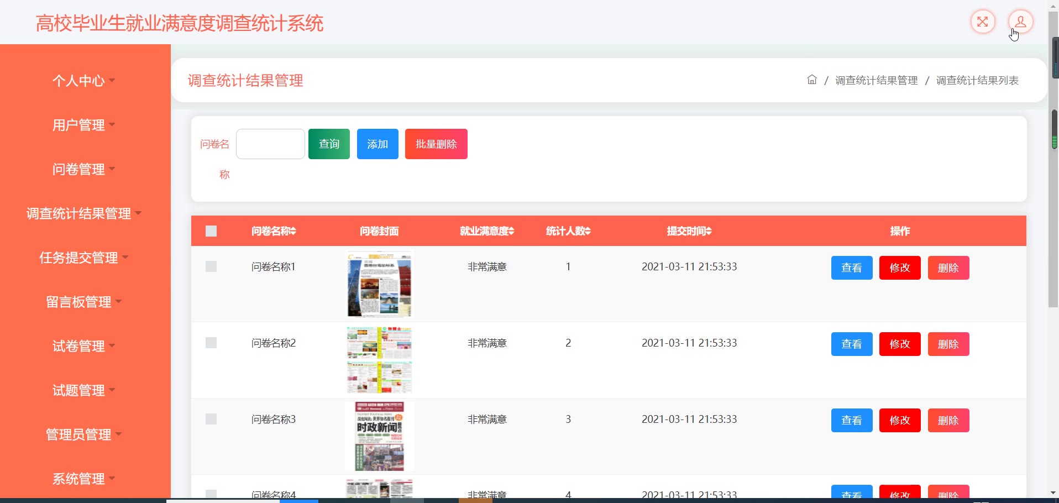Viewport: 1059px width, 503px height.
Task: Open 留言板管理 in the sidebar
Action: point(83,302)
